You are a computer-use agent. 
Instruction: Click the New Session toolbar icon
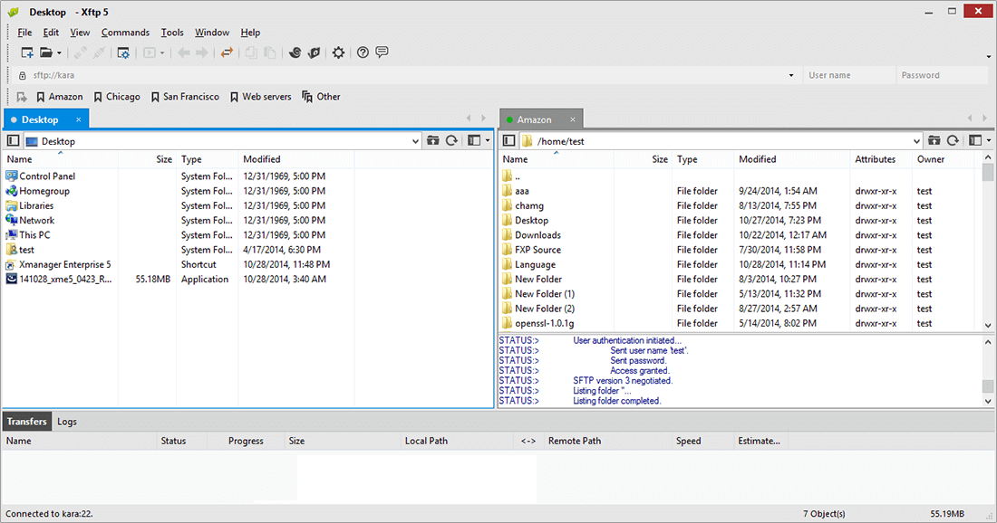point(27,53)
